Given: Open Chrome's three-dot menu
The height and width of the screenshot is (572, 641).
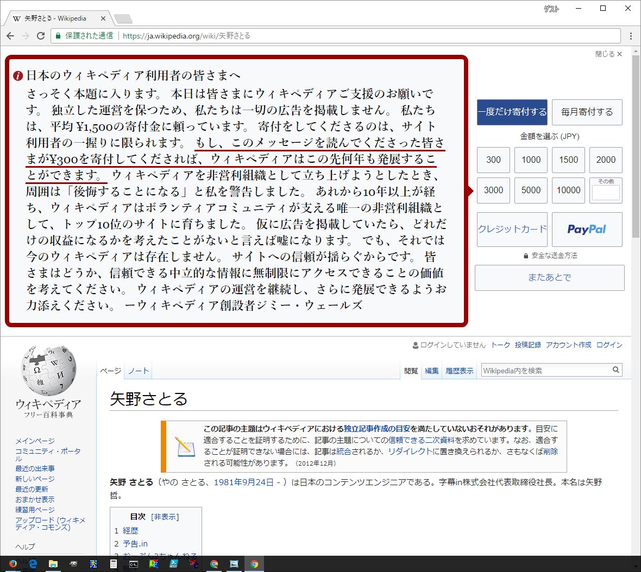Looking at the screenshot, I should click(631, 36).
